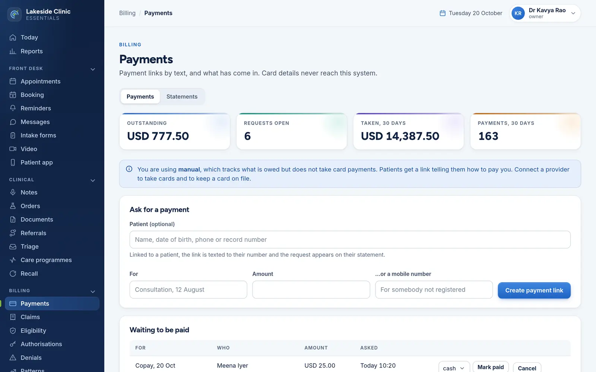The image size is (596, 372).
Task: Open the Today home icon
Action: (13, 38)
